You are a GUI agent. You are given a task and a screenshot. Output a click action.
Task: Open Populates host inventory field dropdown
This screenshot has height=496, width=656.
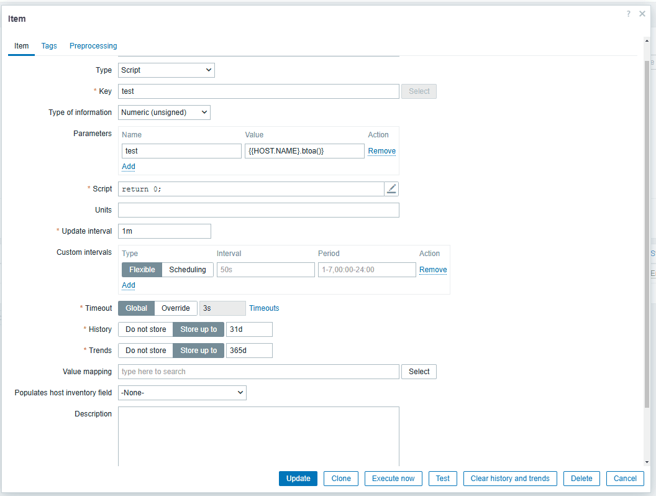[x=182, y=393]
